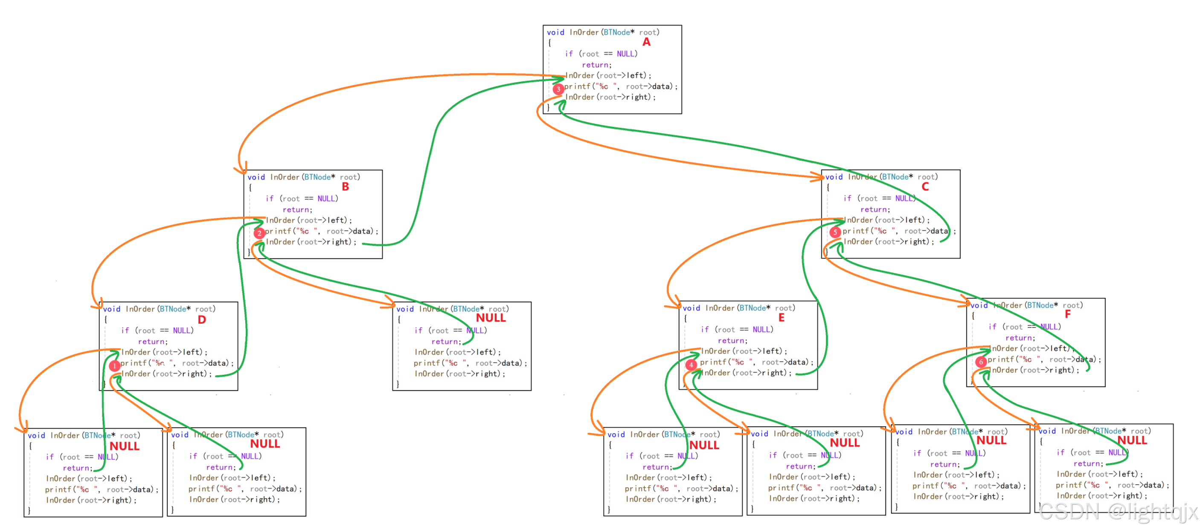
Task: Click the red circle numbered 1
Action: click(x=115, y=366)
